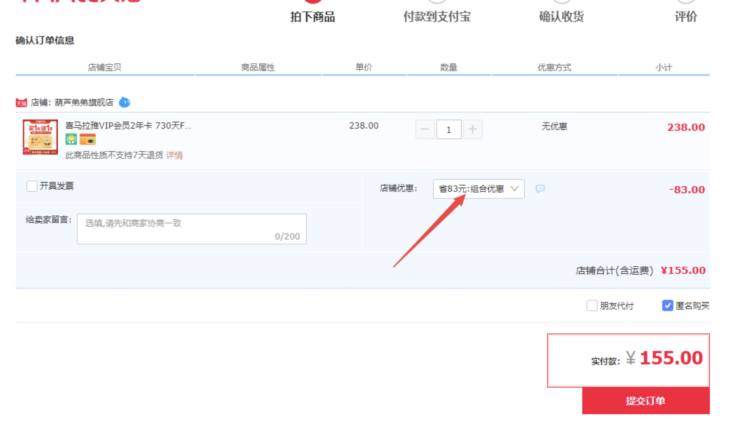Click the chat bubble icon next to store discount

(540, 189)
